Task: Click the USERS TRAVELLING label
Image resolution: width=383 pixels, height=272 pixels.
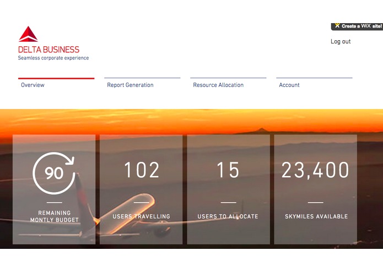Action: coord(141,216)
